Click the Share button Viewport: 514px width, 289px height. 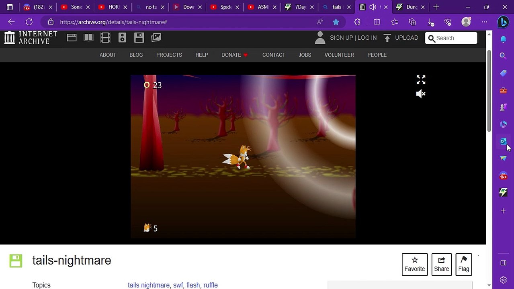pos(442,265)
